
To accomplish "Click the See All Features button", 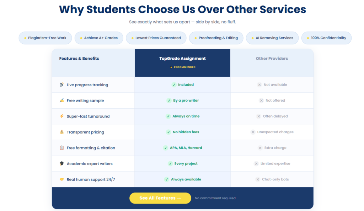I will tap(160, 198).
